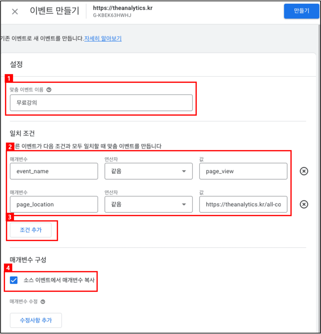Image resolution: width=321 pixels, height=334 pixels.
Task: Click the 수정사항 추가 button
Action: click(x=36, y=320)
